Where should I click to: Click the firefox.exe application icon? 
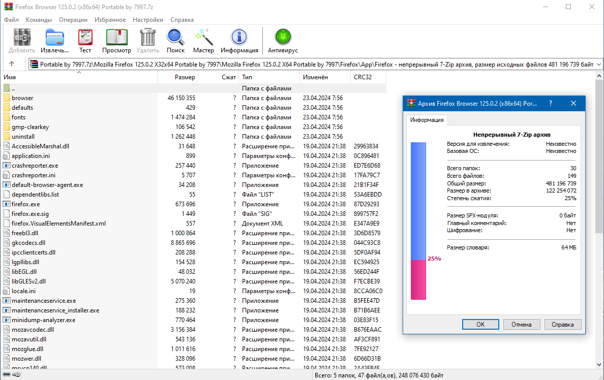[x=7, y=204]
